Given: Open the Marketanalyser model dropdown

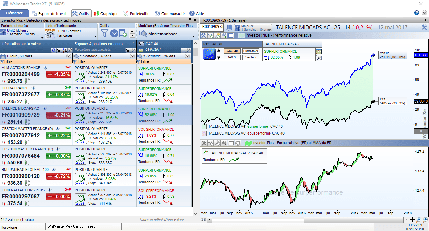Looking at the screenshot, I should (x=193, y=37).
